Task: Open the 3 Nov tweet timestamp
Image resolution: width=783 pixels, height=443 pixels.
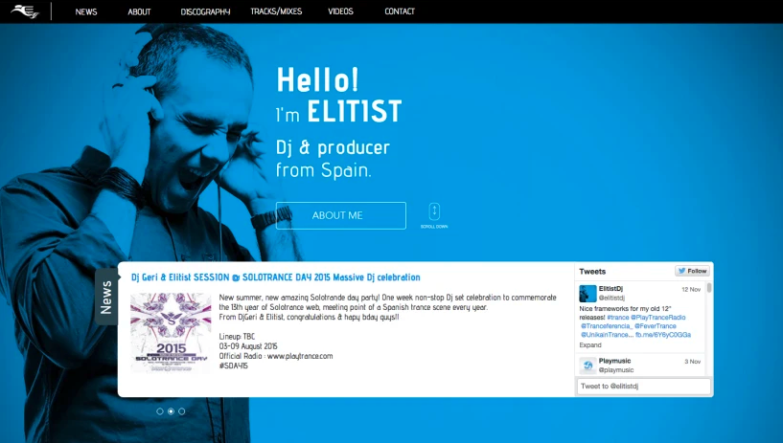Action: point(693,362)
